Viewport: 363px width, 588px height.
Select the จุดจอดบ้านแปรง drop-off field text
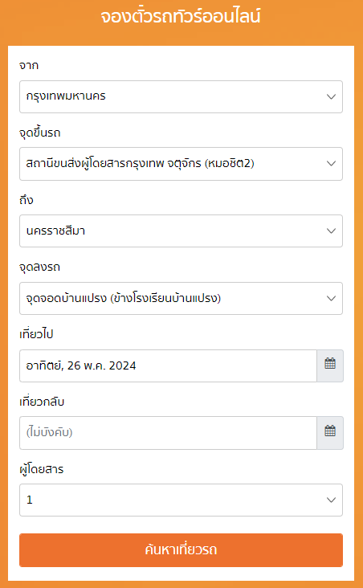[x=124, y=299]
